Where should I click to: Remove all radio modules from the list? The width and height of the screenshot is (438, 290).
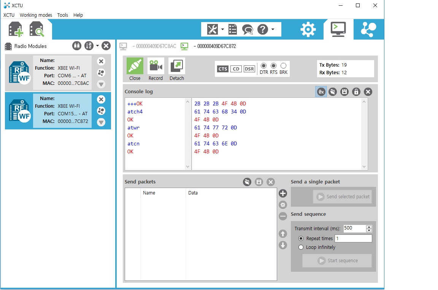tap(106, 46)
